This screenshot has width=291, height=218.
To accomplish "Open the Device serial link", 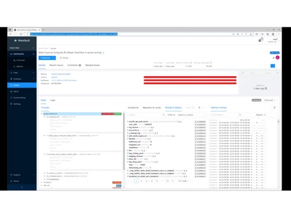I will point(61,74).
